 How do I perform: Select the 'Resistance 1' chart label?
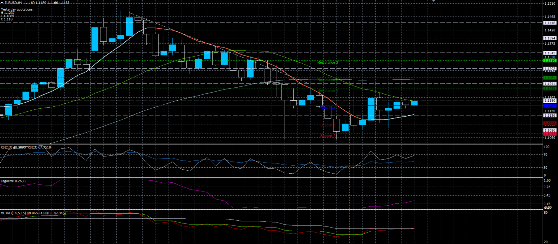coord(327,91)
